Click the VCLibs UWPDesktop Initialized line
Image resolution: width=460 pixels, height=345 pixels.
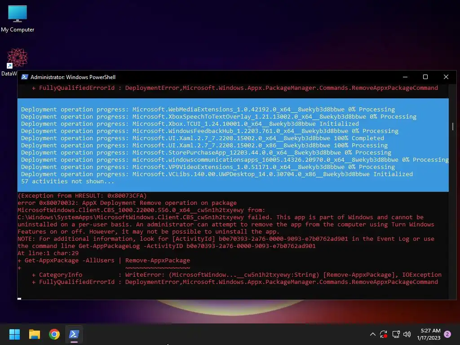coord(217,174)
